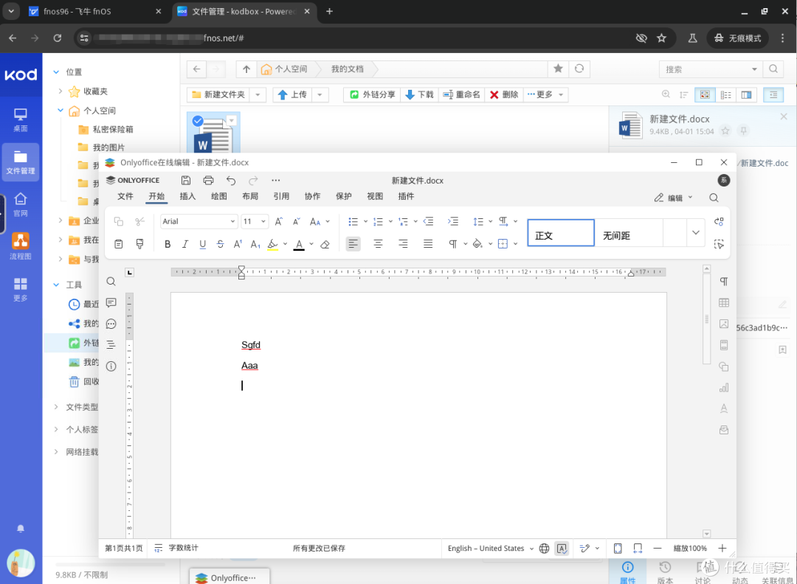Undo the last edit
The height and width of the screenshot is (584, 797).
231,180
